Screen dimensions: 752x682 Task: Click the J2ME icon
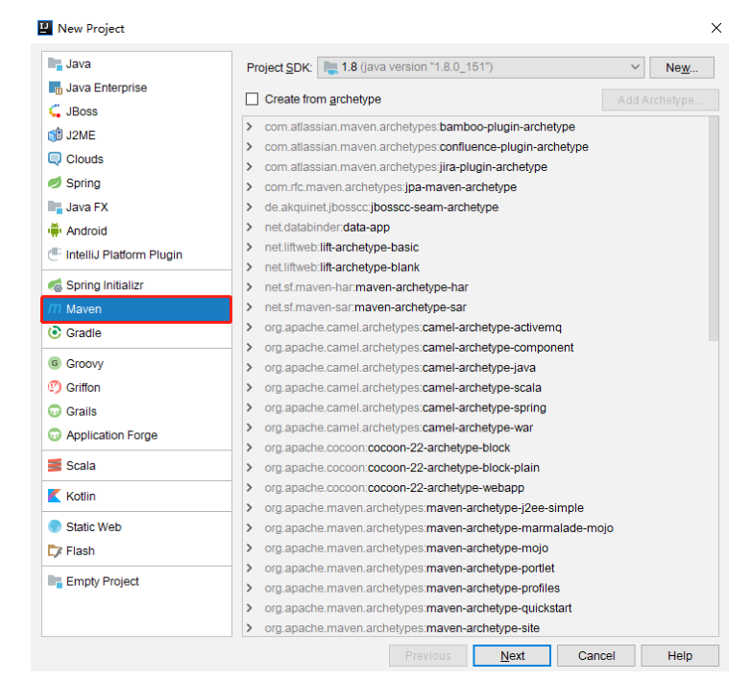(55, 135)
